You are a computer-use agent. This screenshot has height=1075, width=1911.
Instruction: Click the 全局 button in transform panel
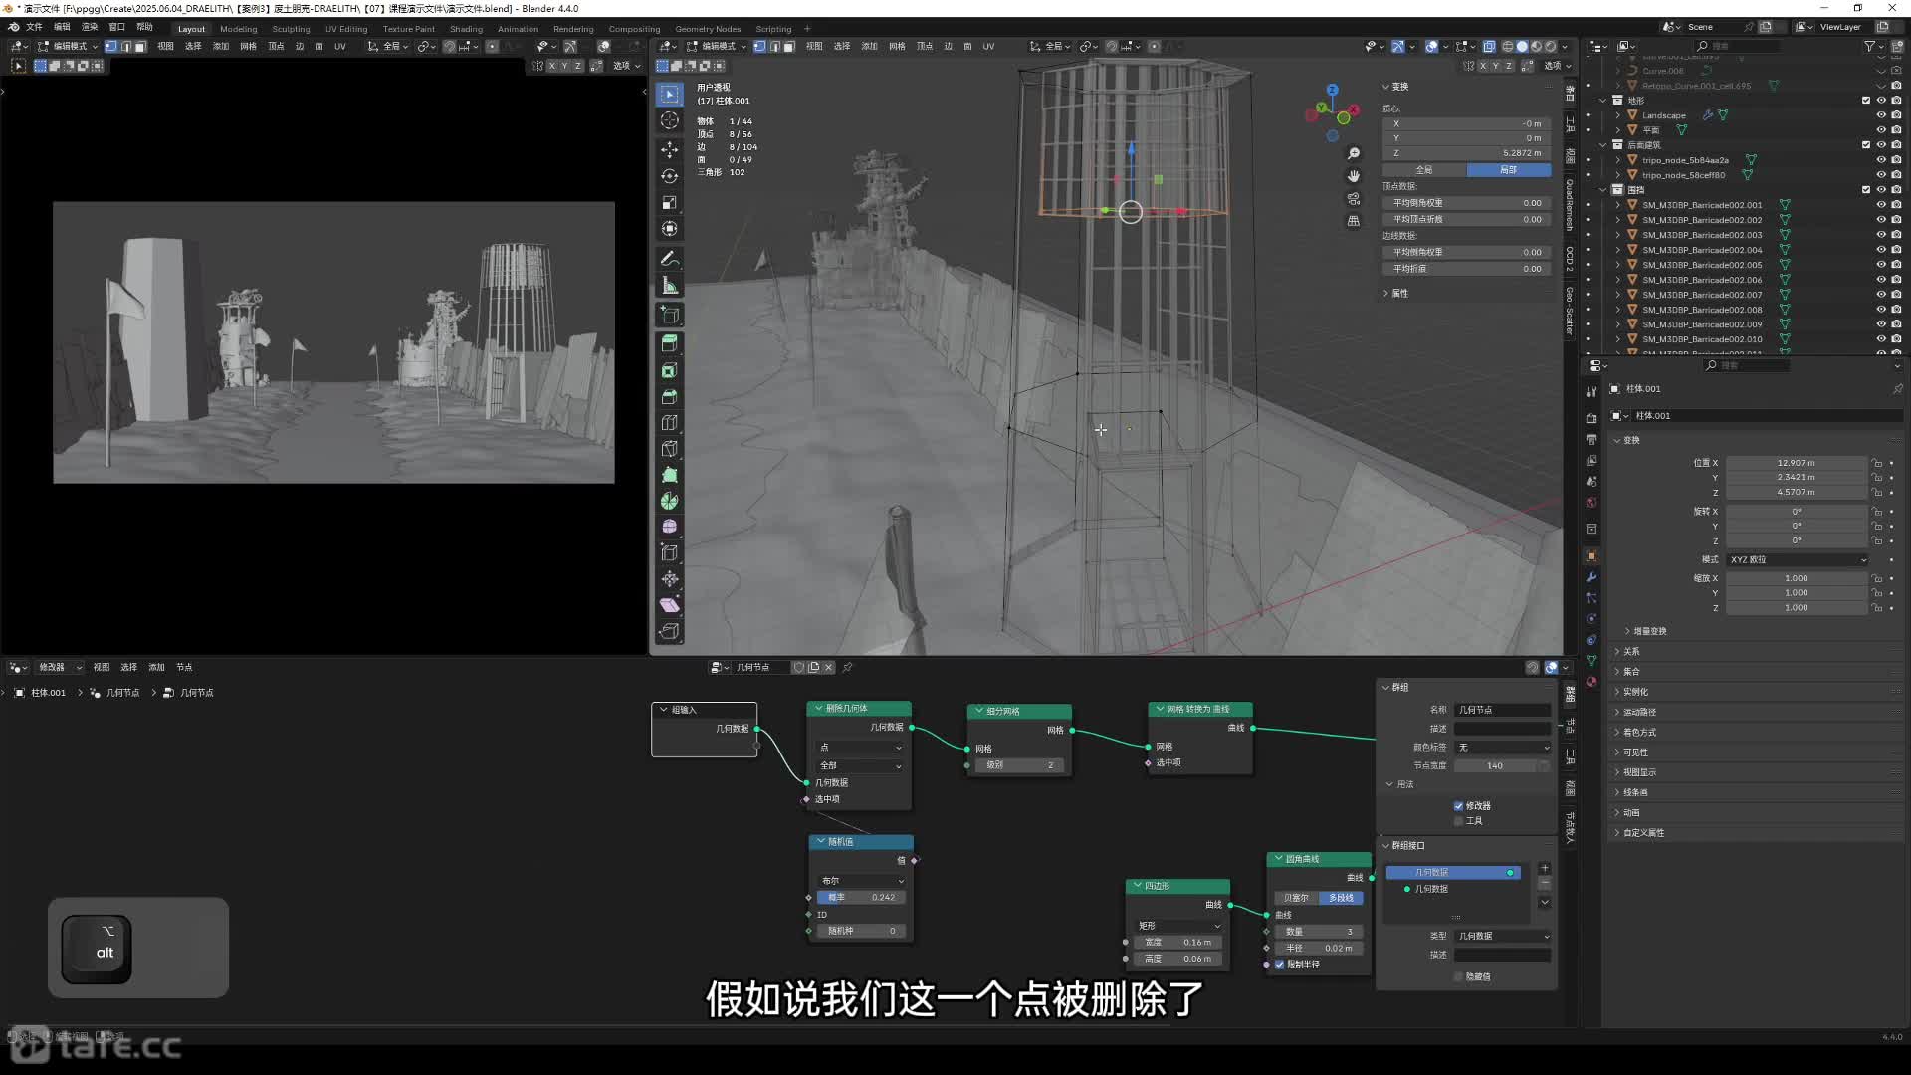pyautogui.click(x=1424, y=170)
